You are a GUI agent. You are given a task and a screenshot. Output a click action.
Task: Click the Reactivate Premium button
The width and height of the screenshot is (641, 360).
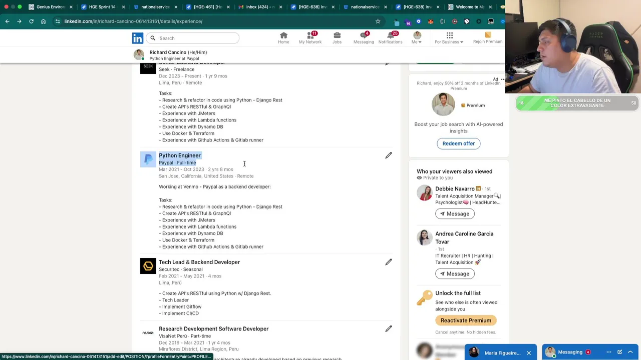pos(466,320)
